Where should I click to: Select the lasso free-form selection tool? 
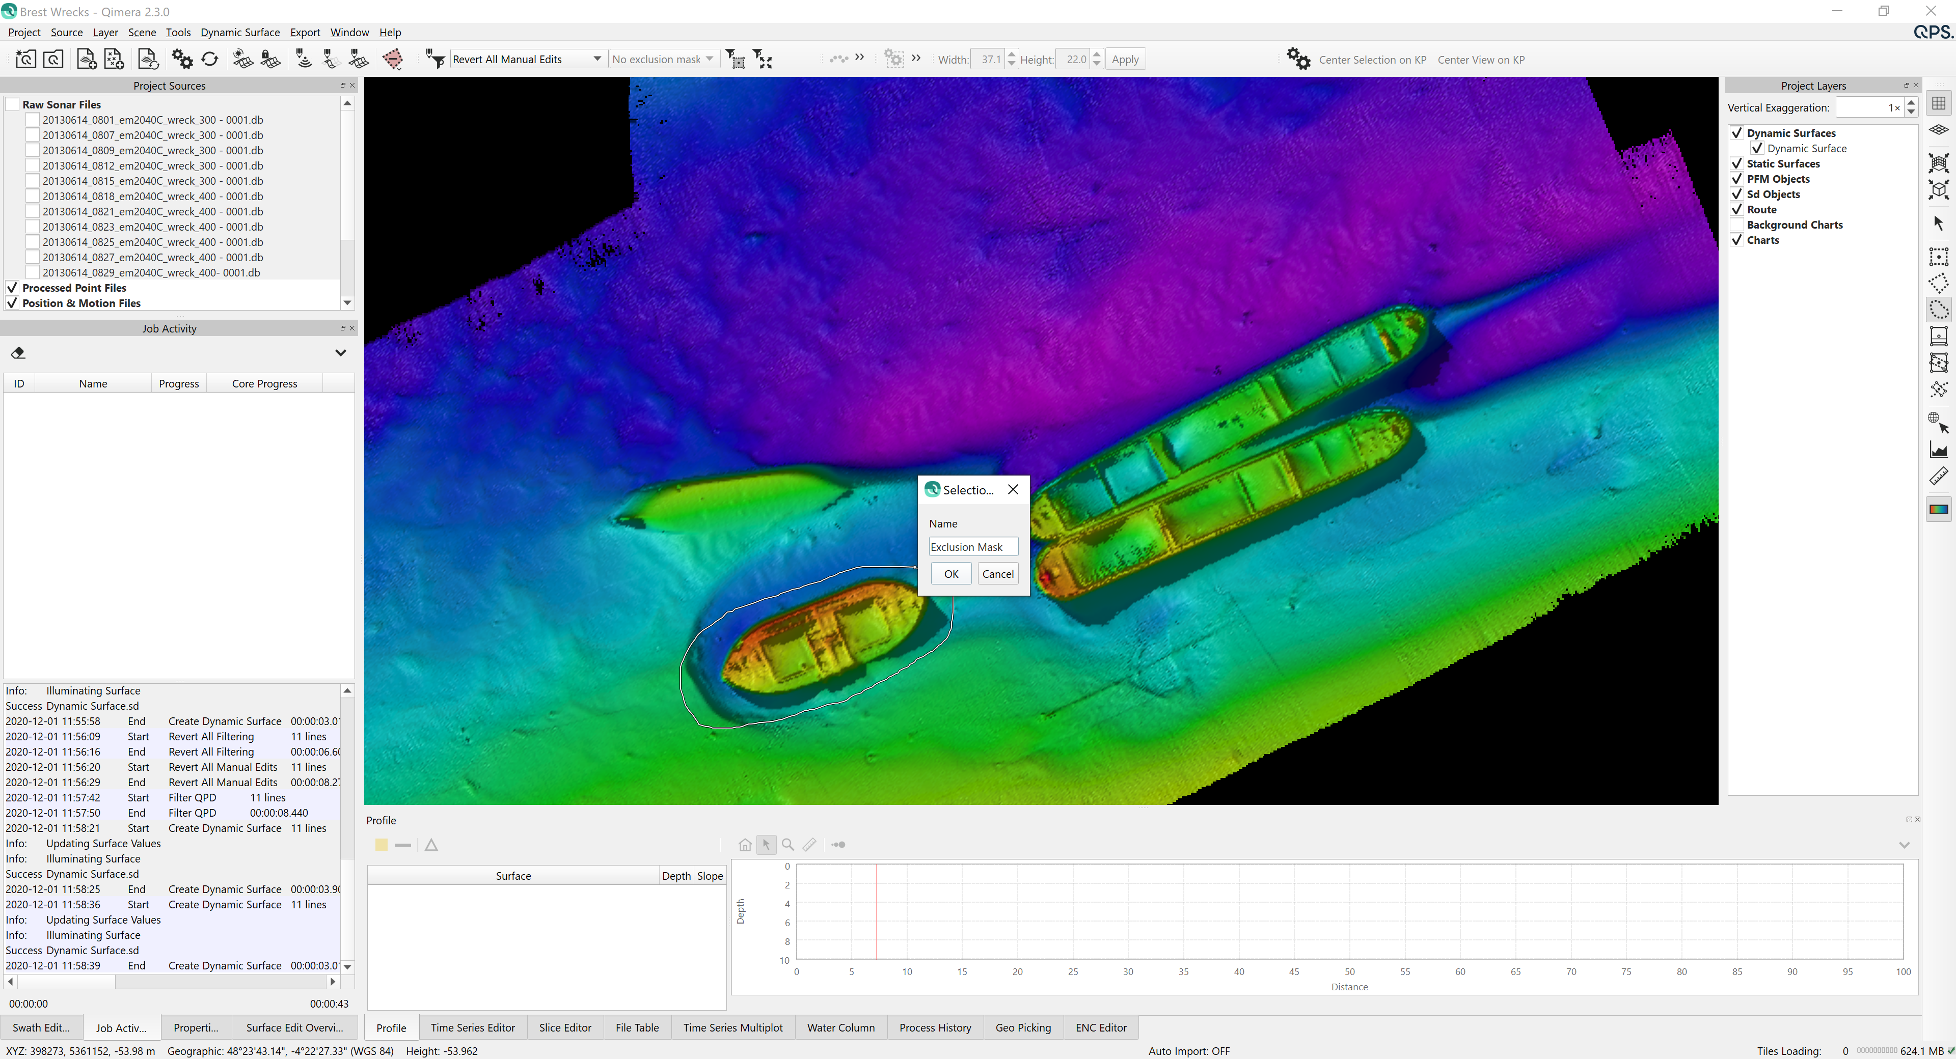tap(1939, 310)
